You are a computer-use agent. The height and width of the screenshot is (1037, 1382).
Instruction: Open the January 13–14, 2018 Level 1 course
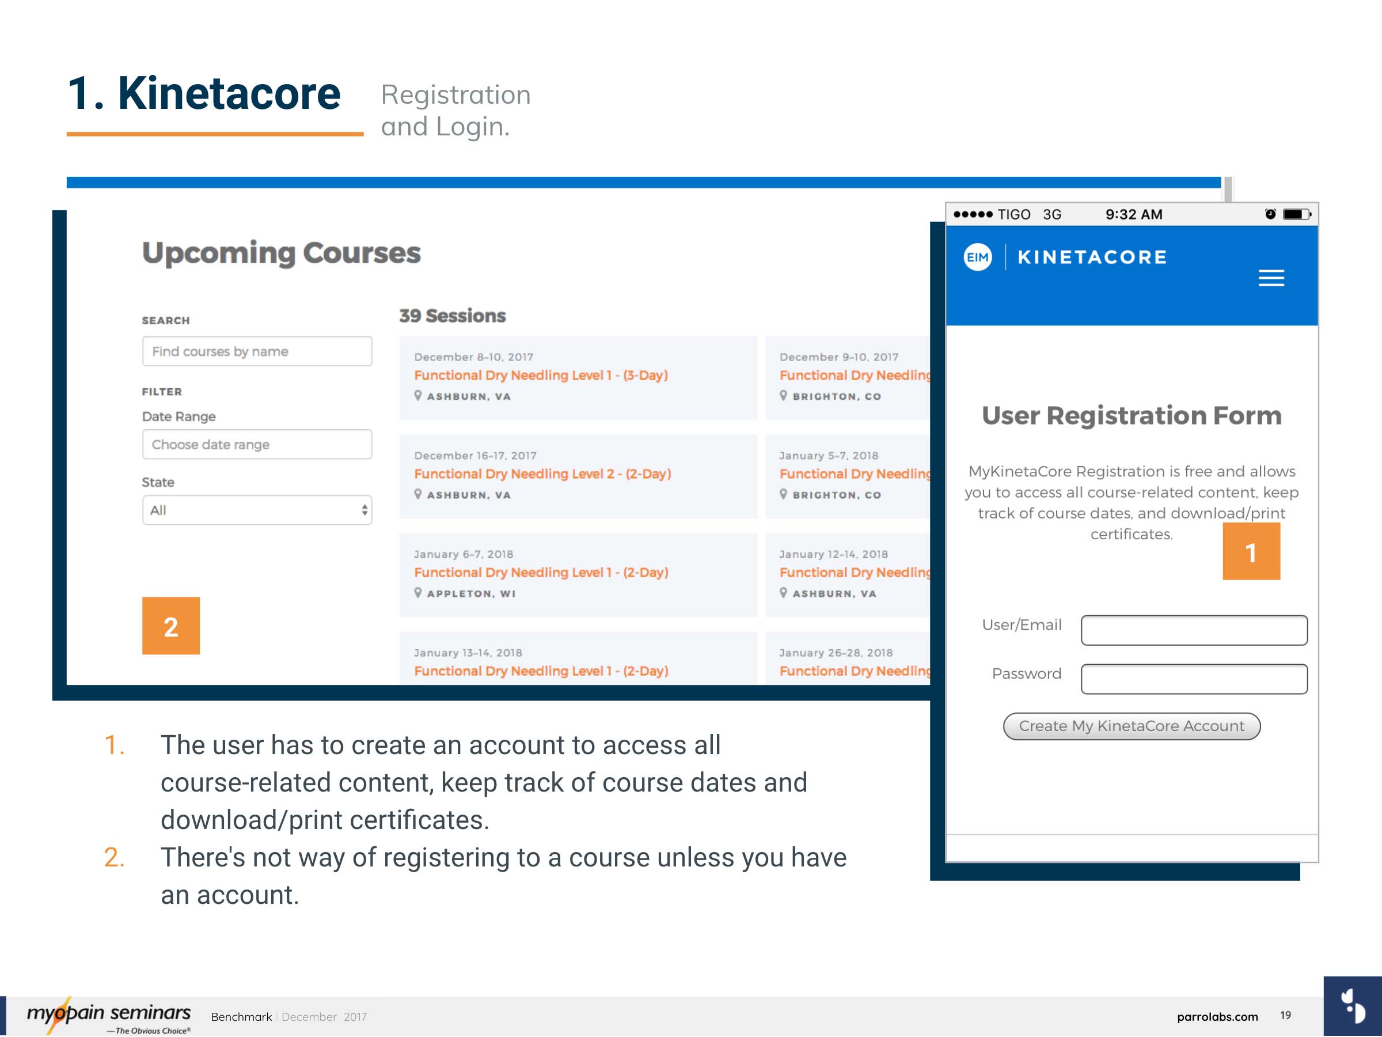coord(541,671)
